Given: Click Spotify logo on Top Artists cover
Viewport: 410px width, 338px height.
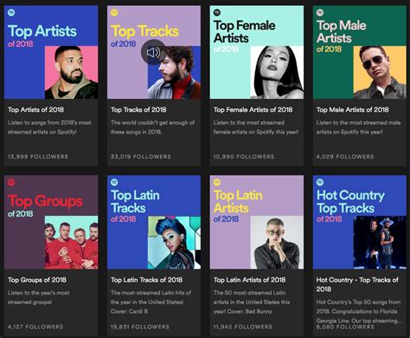Looking at the screenshot, I should coord(11,12).
